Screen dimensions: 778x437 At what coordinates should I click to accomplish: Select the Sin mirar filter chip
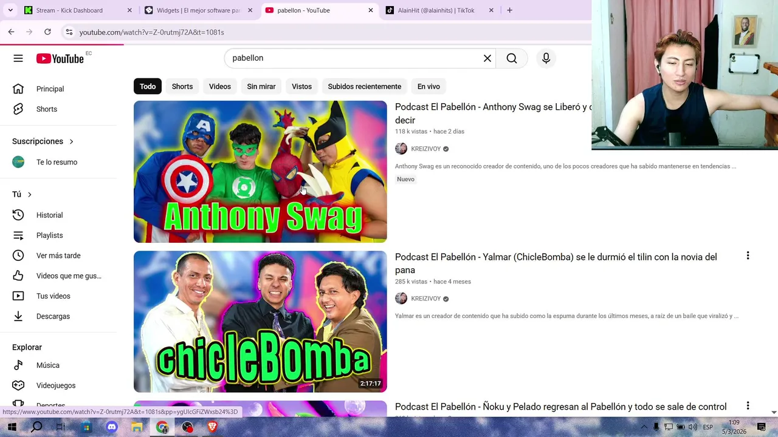click(261, 86)
